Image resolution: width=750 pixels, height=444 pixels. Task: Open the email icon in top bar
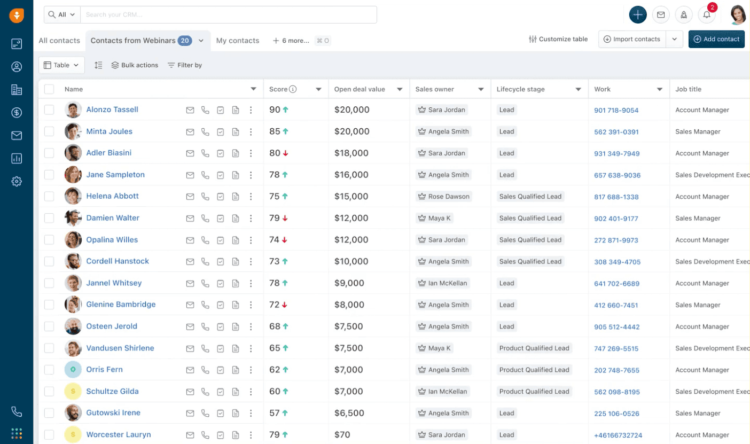(x=661, y=15)
